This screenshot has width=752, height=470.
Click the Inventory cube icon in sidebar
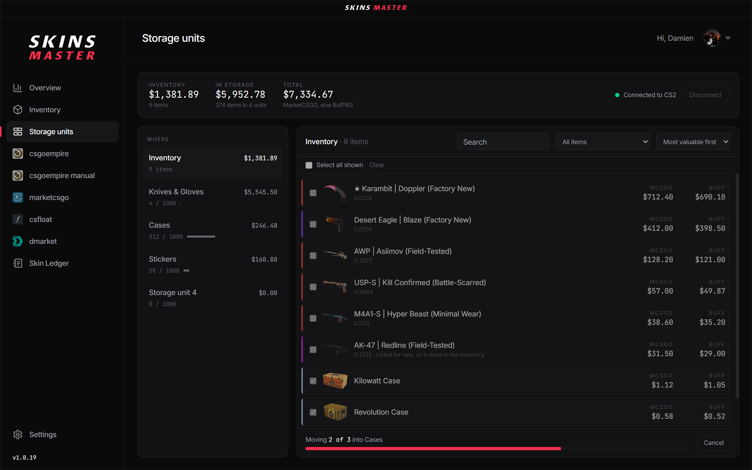click(18, 110)
